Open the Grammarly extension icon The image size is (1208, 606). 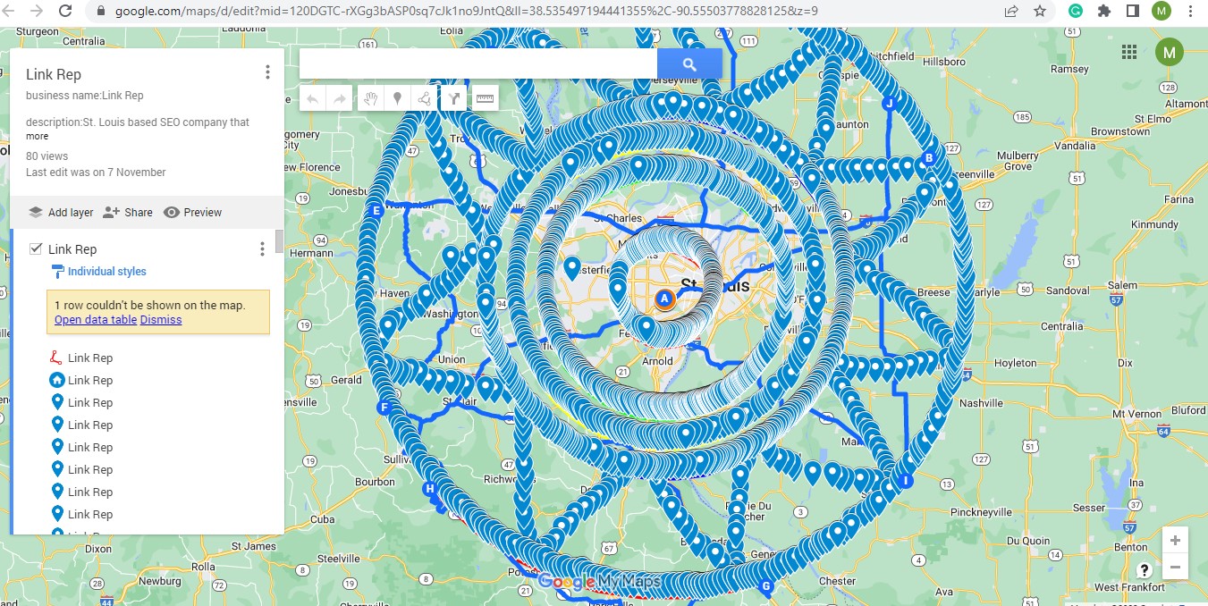click(x=1076, y=12)
